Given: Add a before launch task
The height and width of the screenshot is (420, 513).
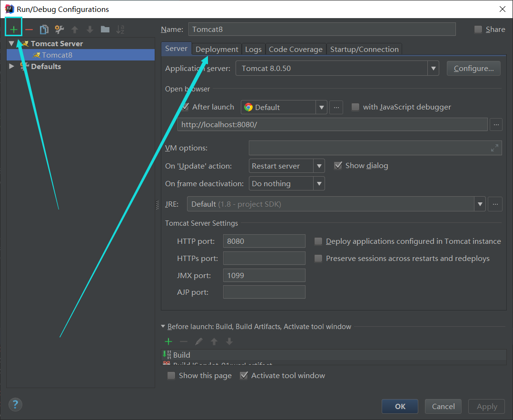Looking at the screenshot, I should tap(168, 342).
